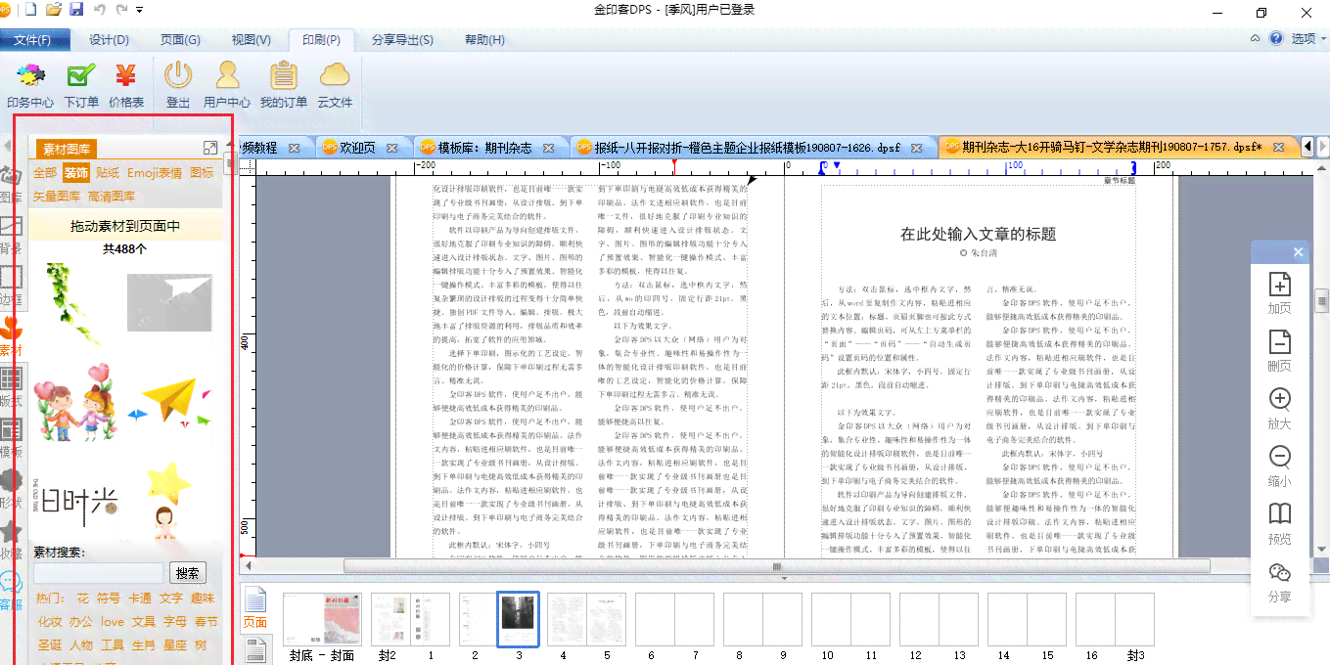Open the 价格表 price list
Viewport: 1330px width, 665px height.
pos(126,85)
